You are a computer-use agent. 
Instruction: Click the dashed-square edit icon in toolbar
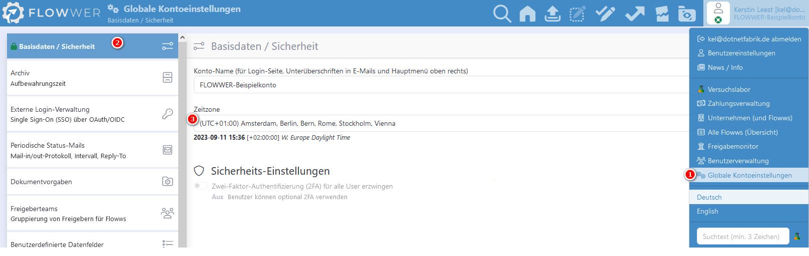pyautogui.click(x=577, y=13)
